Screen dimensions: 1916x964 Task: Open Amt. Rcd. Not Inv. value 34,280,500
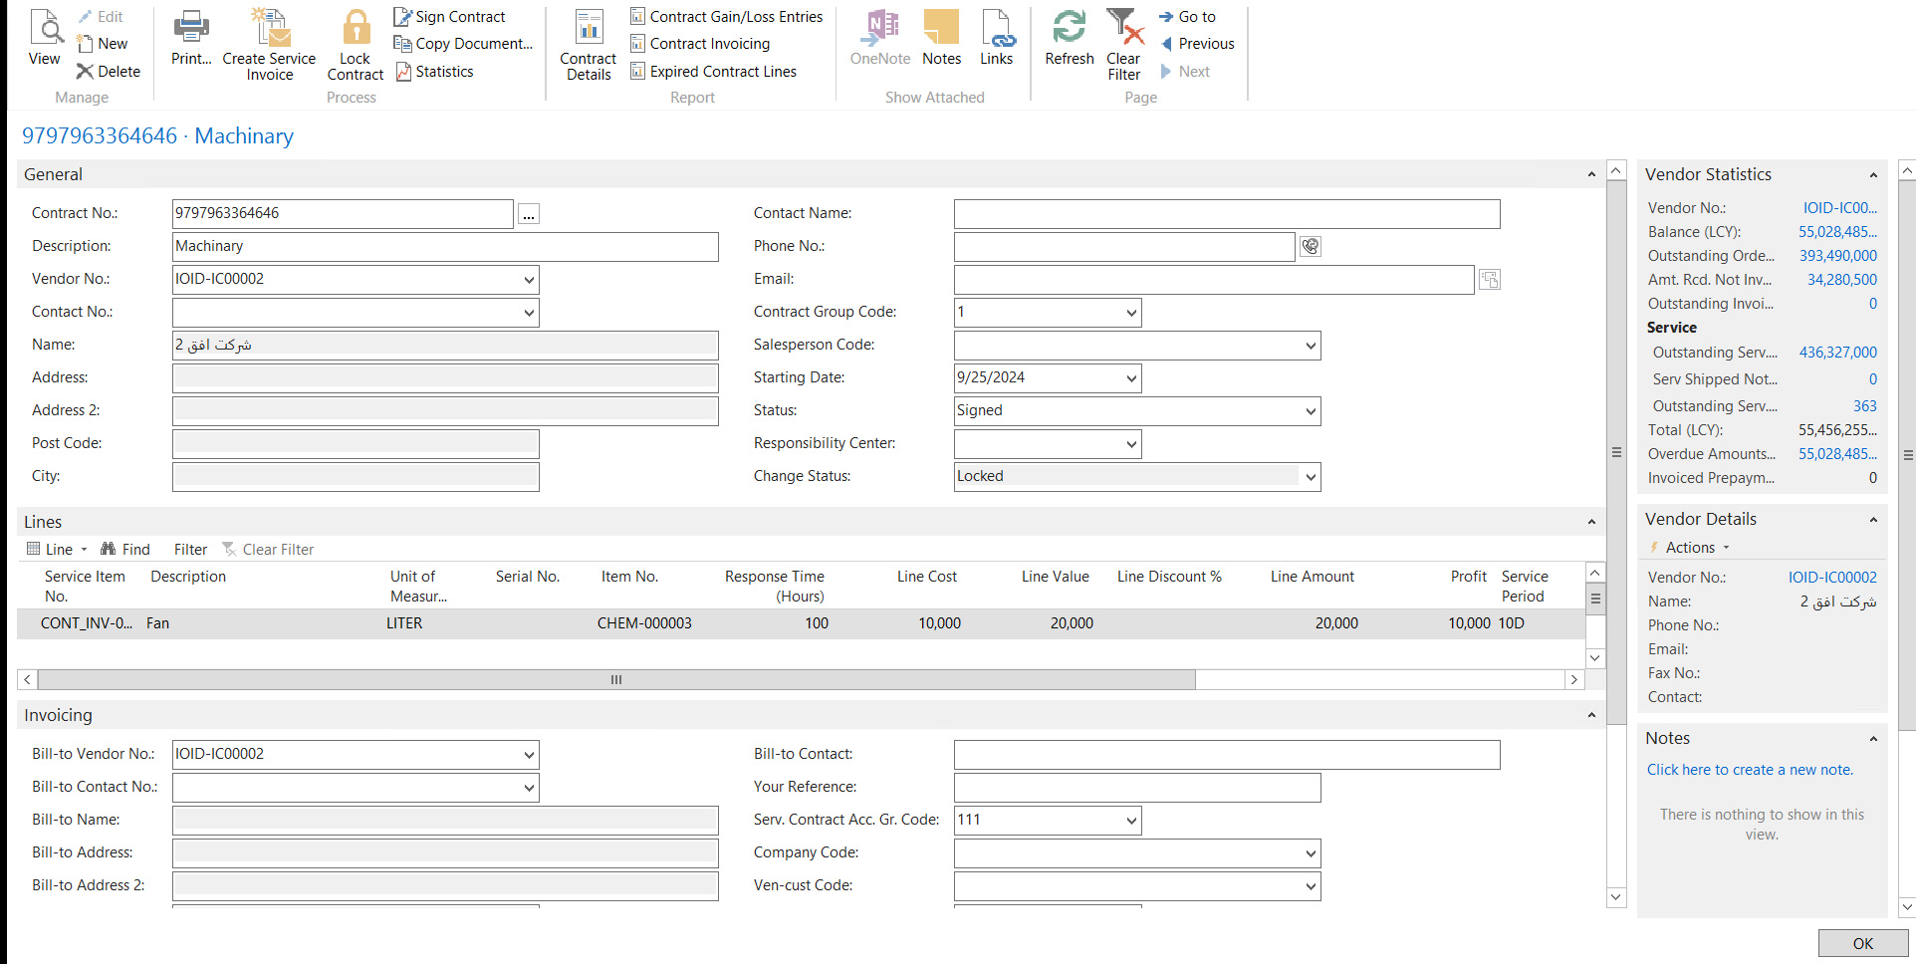1842,280
